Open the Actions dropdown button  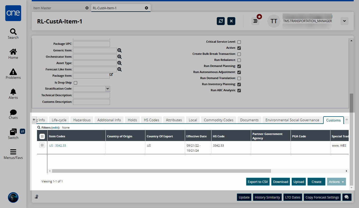(336, 182)
